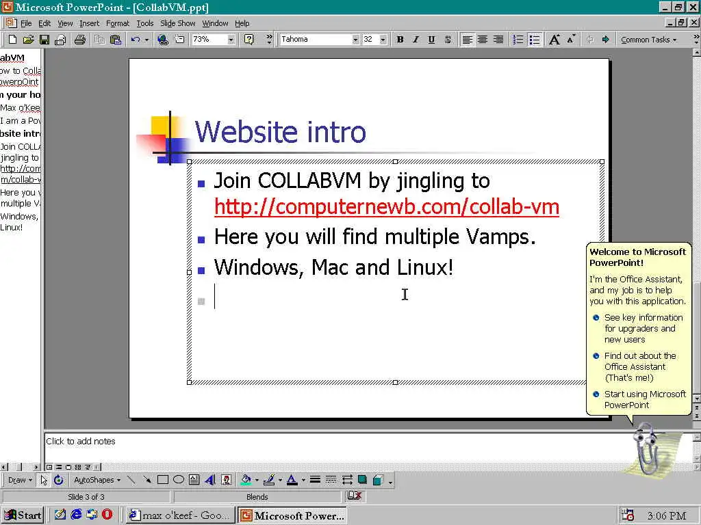The image size is (701, 525).
Task: Expand Font Color dropdown arrow
Action: click(303, 480)
